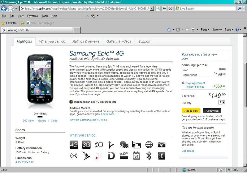The image size is (247, 173).
Task: Click the All devices button
Action: point(212,111)
